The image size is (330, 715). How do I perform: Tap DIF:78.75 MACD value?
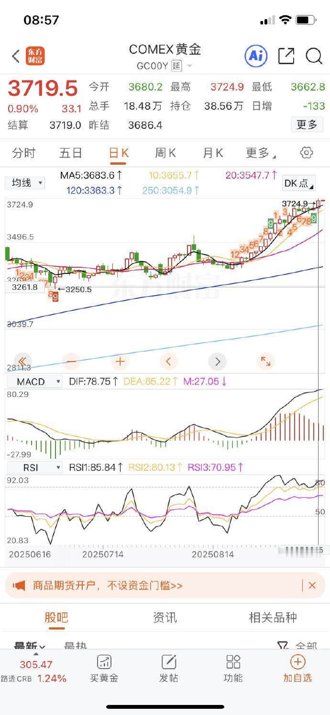(94, 382)
